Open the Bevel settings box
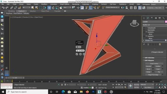Viewport: 167px width, 94px height. 153,69
